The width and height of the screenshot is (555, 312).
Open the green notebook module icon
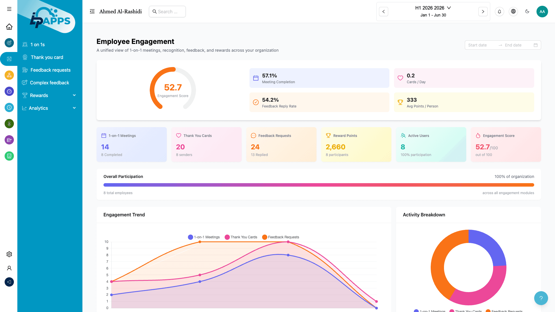pos(9,156)
